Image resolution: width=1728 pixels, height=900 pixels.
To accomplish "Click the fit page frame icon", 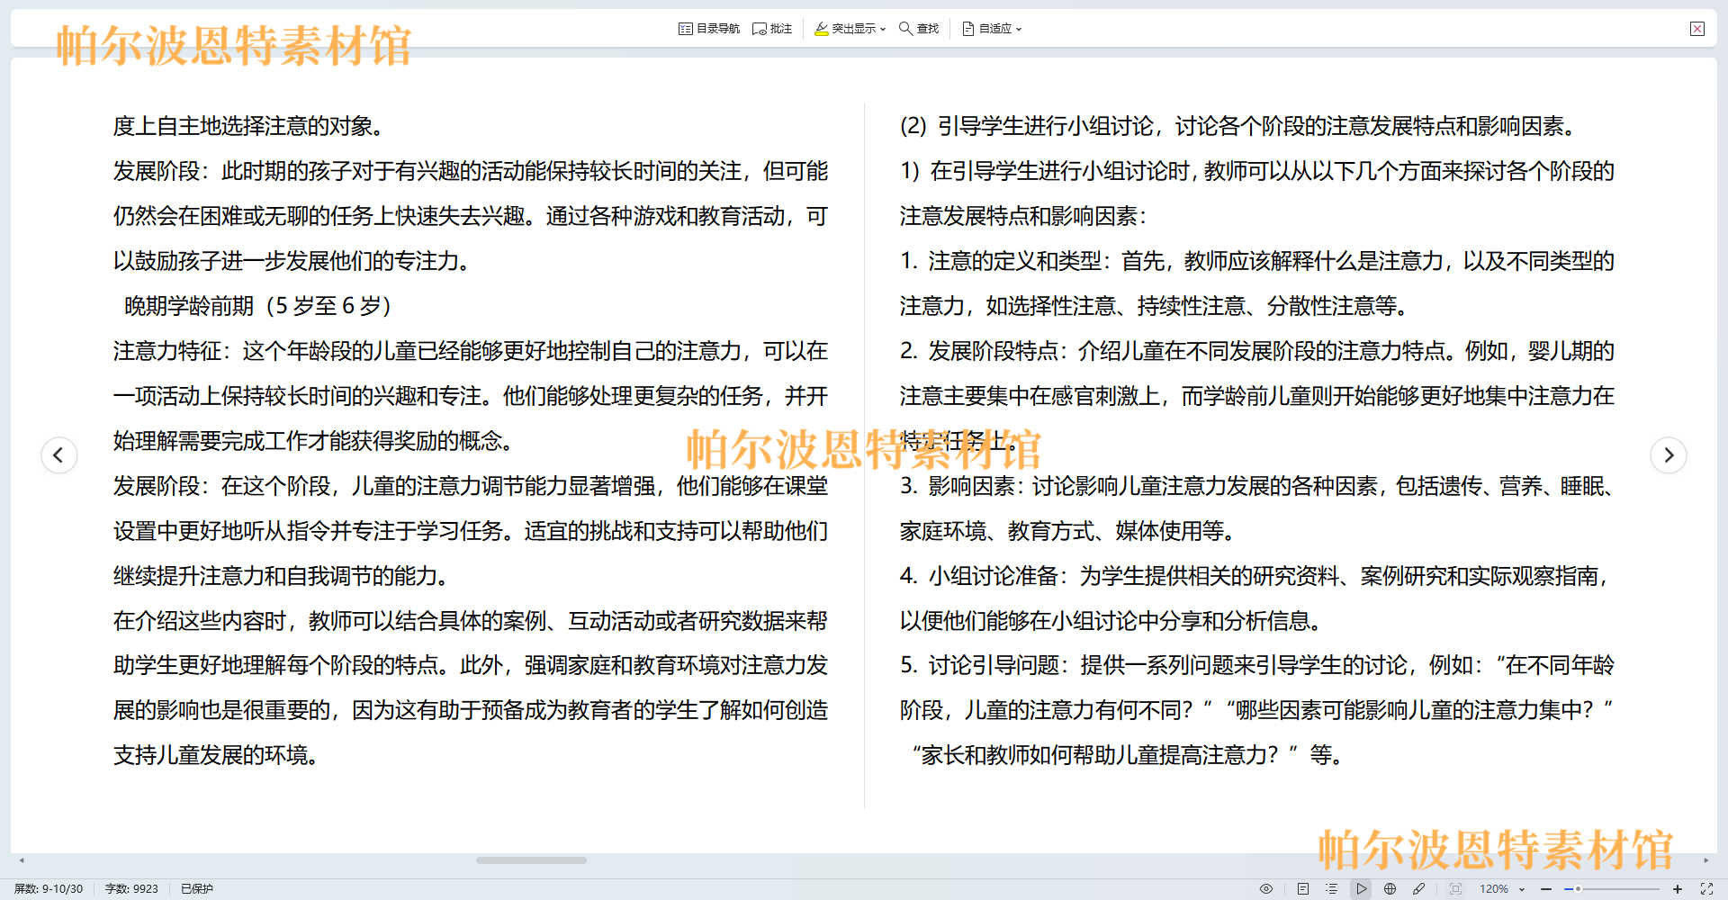I will tap(1455, 888).
